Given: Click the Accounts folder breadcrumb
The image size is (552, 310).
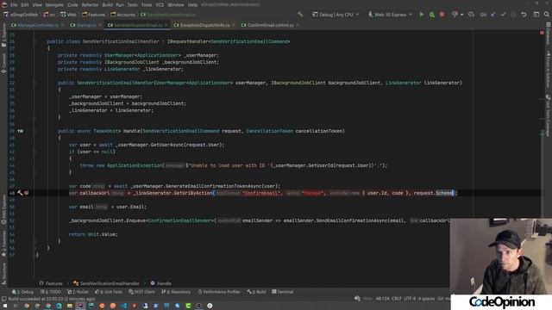Looking at the screenshot, I should [122, 15].
